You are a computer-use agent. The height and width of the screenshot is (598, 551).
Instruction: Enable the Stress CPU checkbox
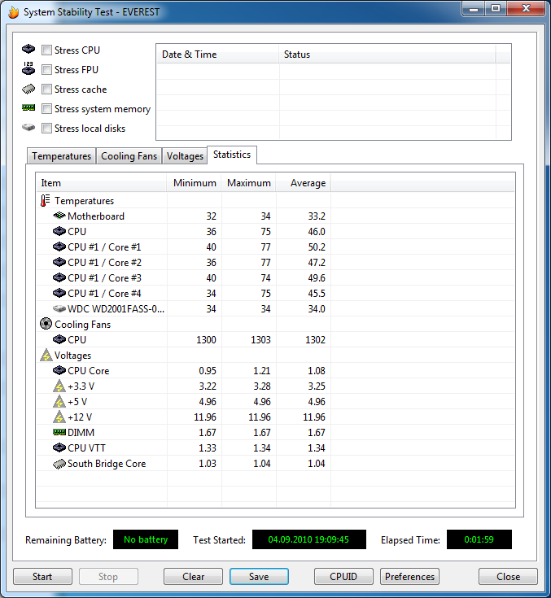[x=47, y=50]
